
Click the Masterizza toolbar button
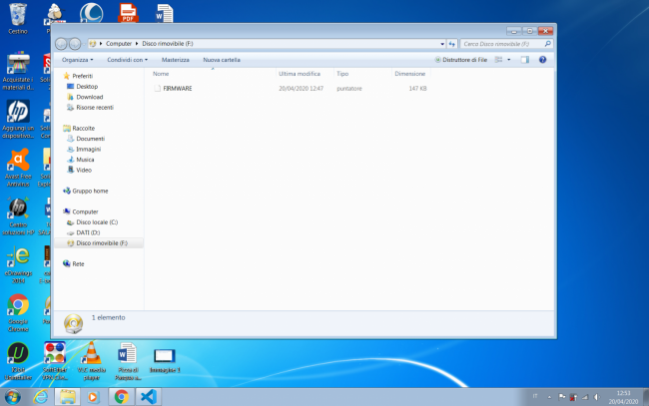175,60
